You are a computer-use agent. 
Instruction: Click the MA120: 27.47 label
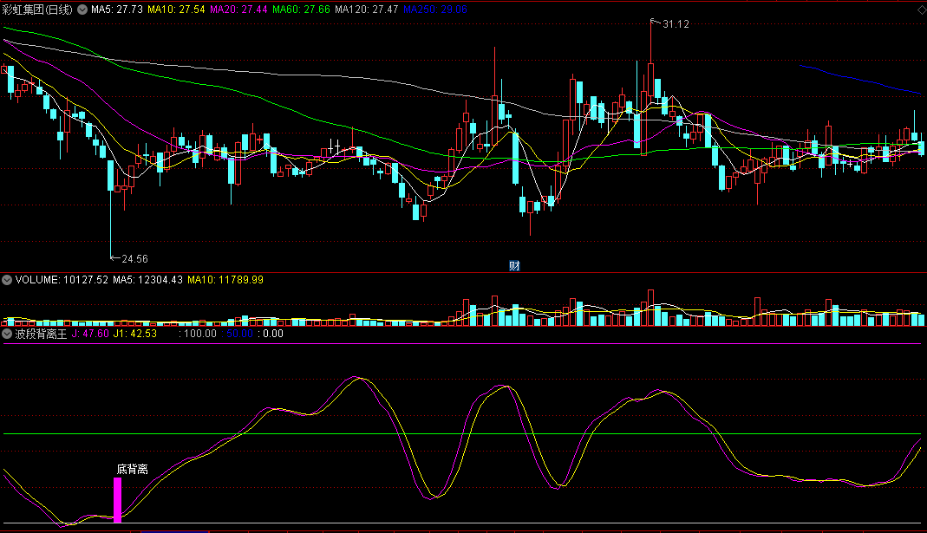(367, 10)
